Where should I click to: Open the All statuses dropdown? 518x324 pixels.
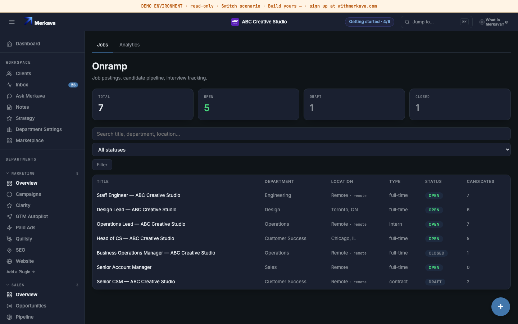point(301,150)
